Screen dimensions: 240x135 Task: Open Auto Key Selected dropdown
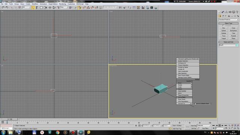coord(204,125)
